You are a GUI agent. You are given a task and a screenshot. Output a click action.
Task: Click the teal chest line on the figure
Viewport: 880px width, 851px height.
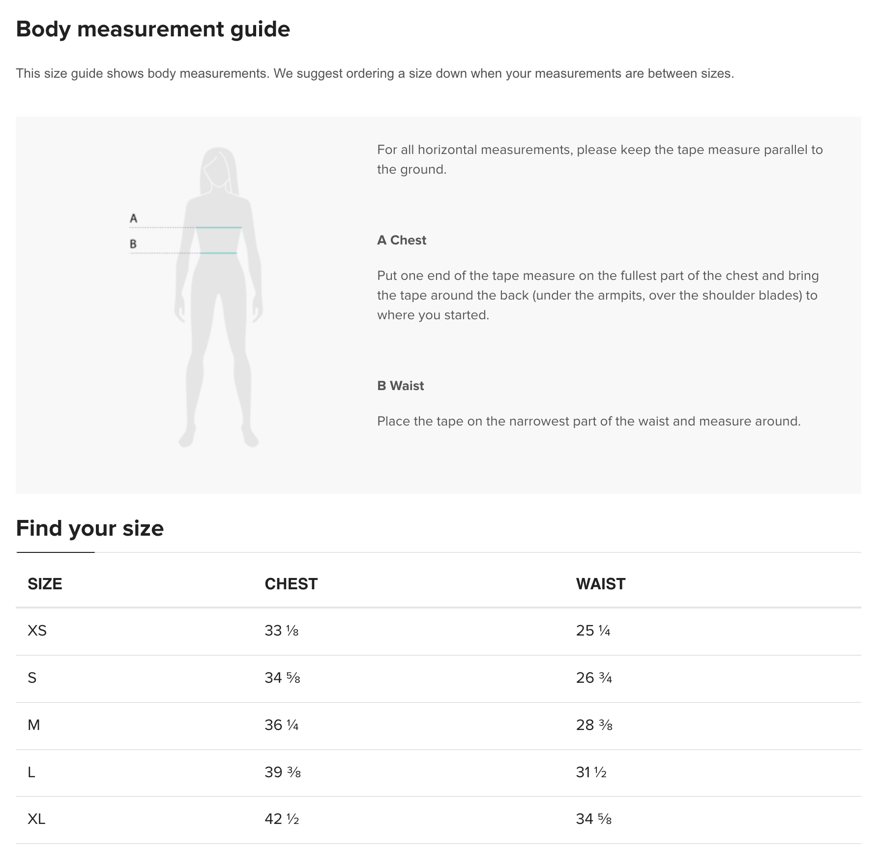pos(219,227)
